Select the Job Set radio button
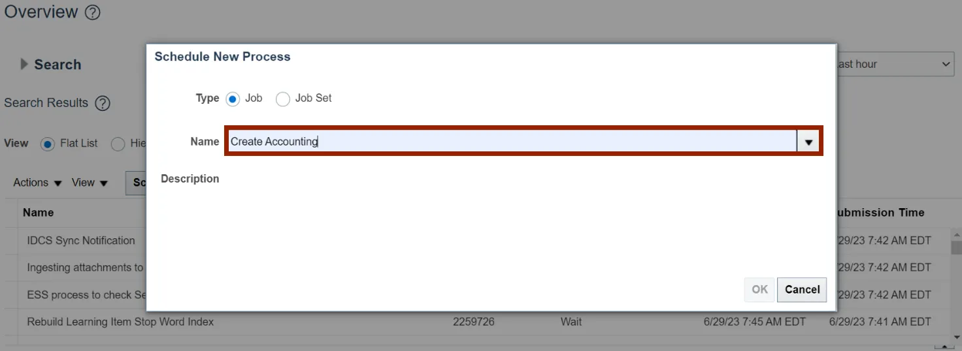This screenshot has height=351, width=962. click(283, 99)
